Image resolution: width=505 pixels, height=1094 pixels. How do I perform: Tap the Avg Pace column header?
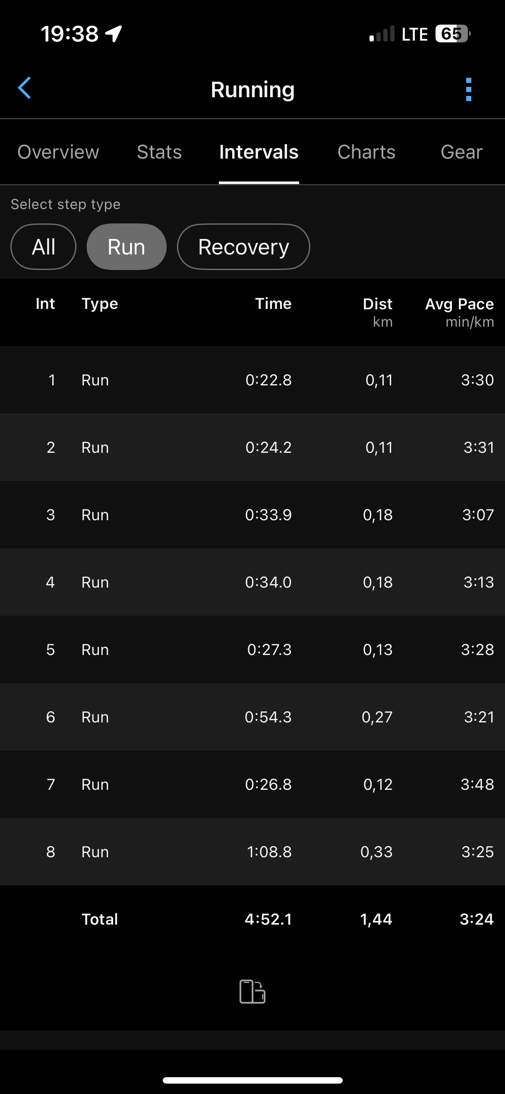[459, 312]
